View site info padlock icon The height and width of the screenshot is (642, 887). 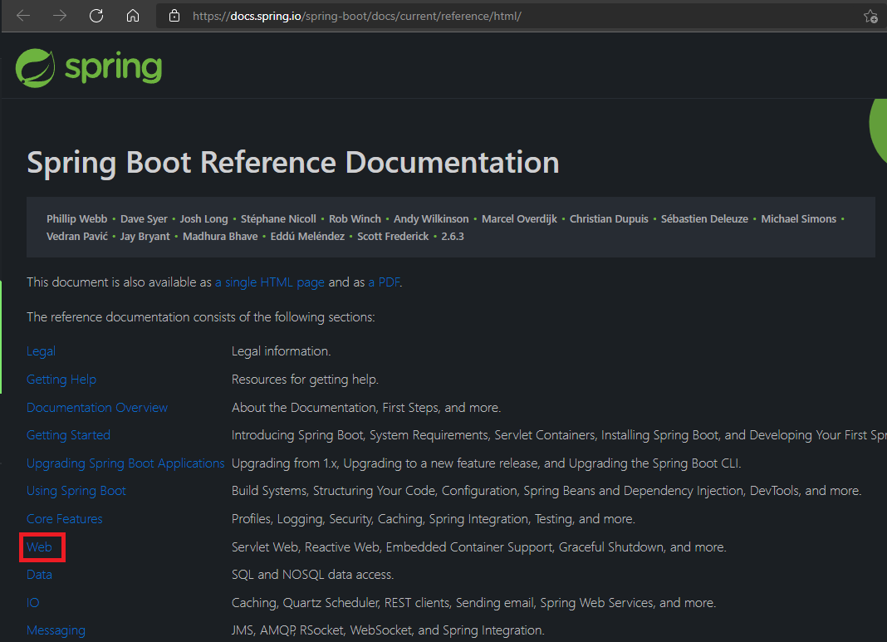174,16
